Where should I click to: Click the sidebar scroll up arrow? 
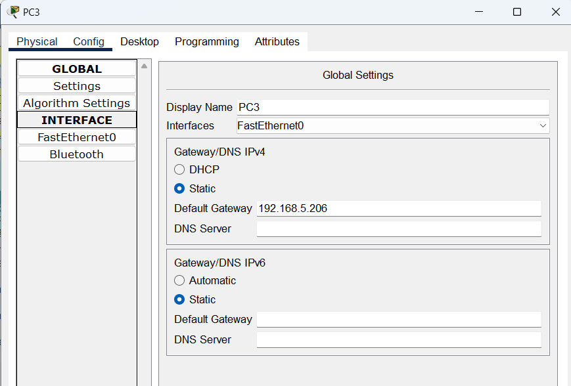[144, 66]
